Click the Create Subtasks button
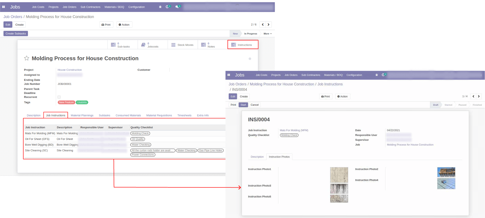This screenshot has height=218, width=485. click(16, 34)
